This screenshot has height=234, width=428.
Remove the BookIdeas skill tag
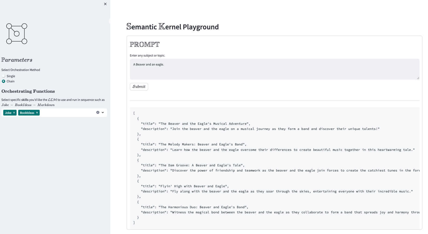pyautogui.click(x=37, y=113)
